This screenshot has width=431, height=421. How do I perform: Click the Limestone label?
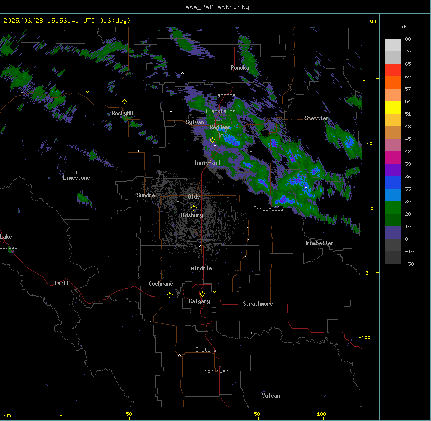76,178
